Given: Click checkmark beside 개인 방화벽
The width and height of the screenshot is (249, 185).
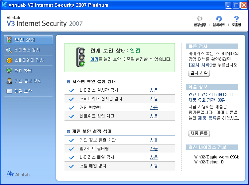Looking at the screenshot, I should [x=71, y=108].
